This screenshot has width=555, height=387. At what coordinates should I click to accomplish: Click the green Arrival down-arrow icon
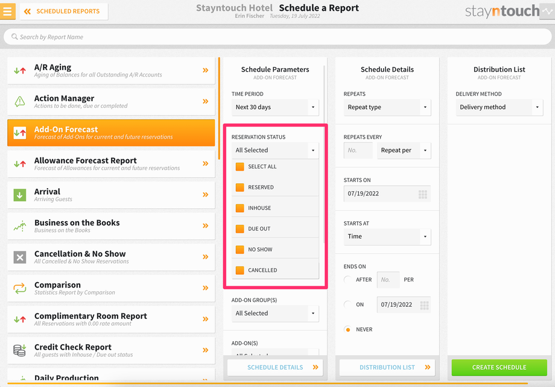click(x=20, y=195)
